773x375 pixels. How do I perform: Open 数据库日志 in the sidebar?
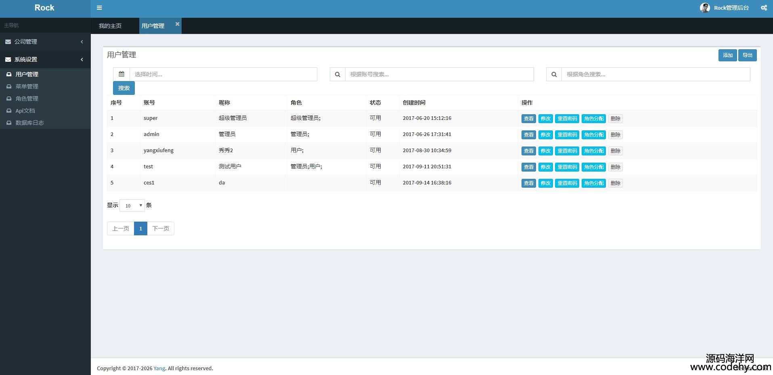point(29,123)
